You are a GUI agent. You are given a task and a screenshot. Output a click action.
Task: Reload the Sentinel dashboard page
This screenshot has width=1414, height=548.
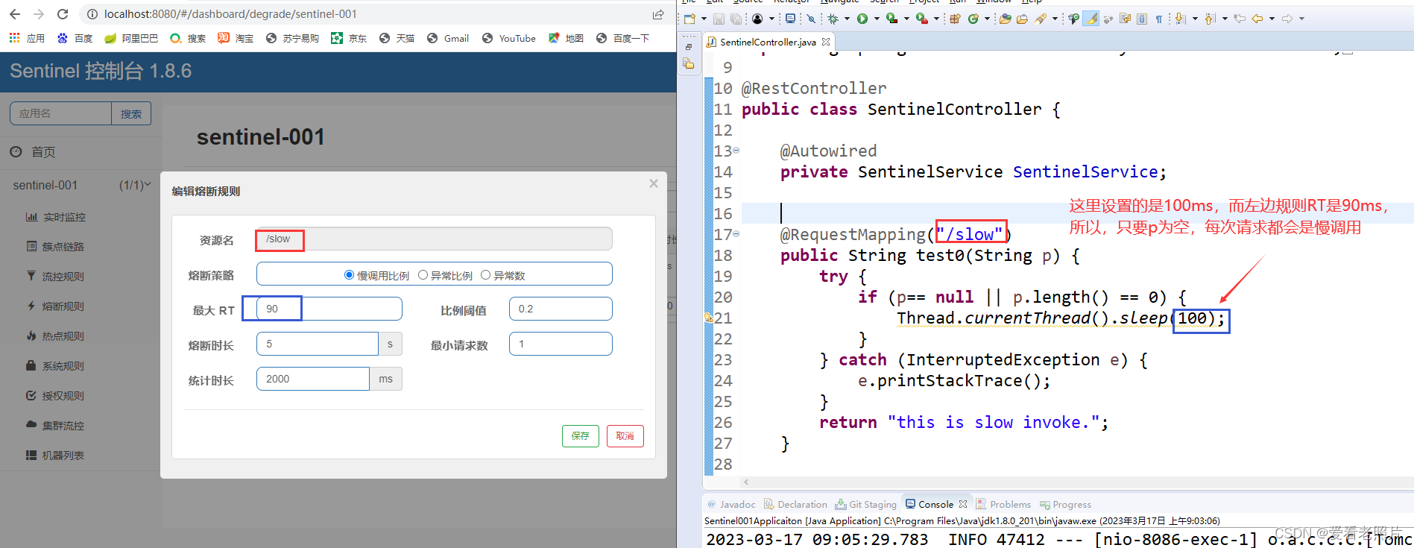pyautogui.click(x=63, y=14)
